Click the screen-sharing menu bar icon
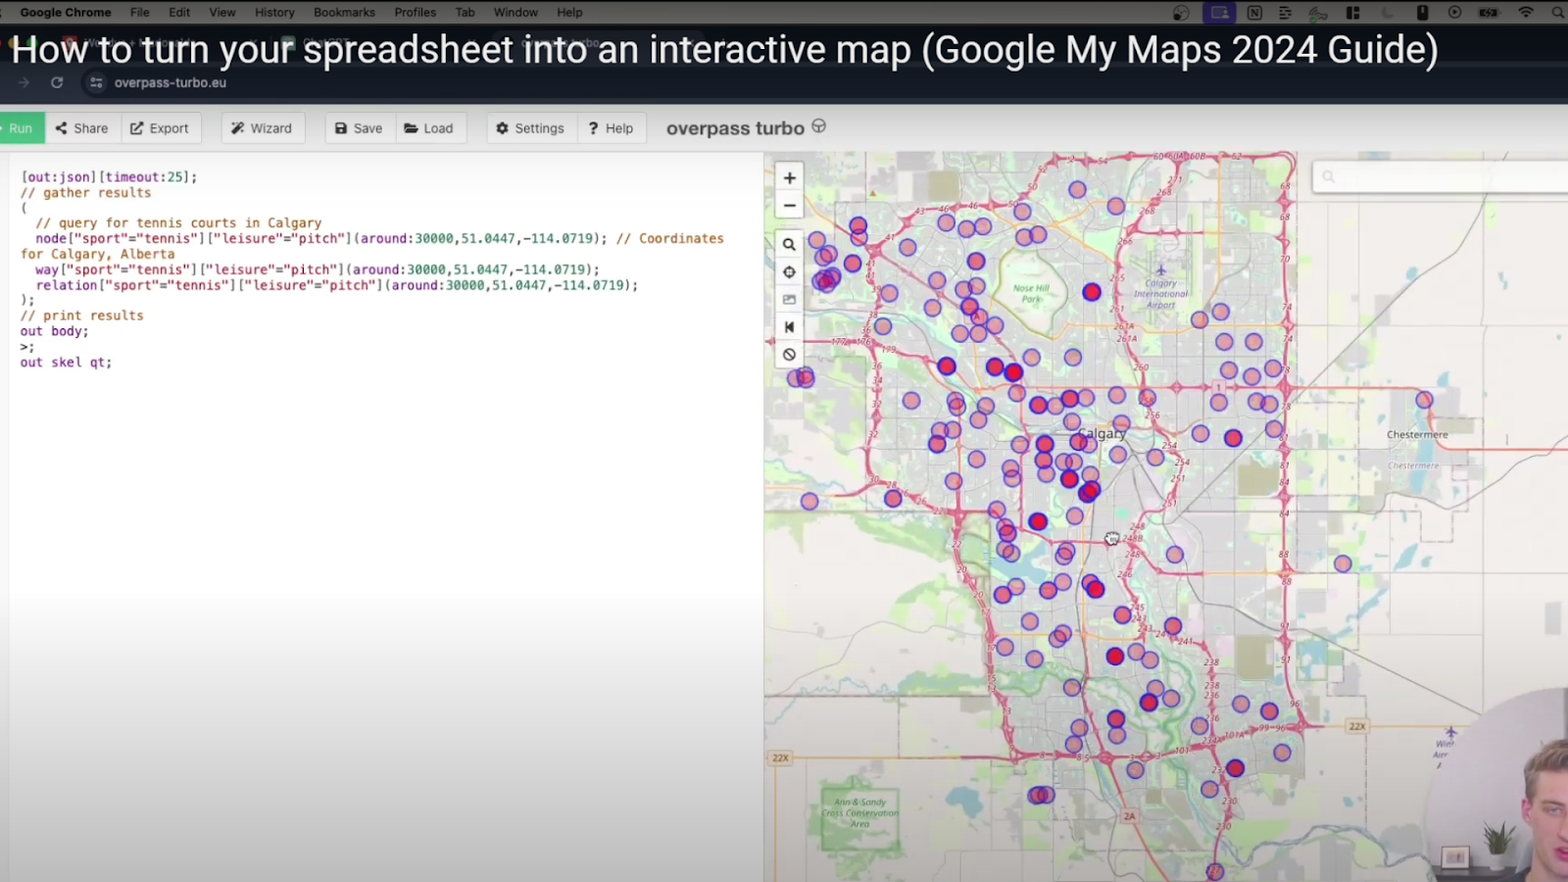The image size is (1568, 882). (1219, 13)
